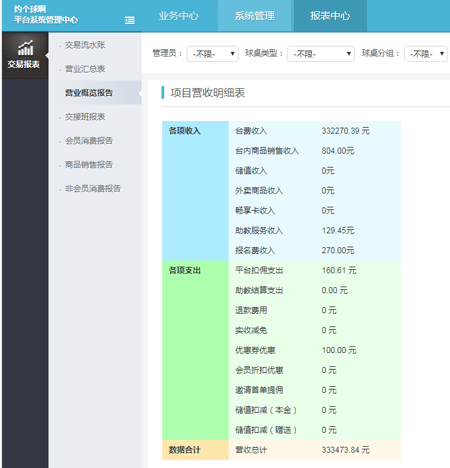Click the 退款费用 row label
Viewport: 450px width, 468px height.
pyautogui.click(x=251, y=310)
